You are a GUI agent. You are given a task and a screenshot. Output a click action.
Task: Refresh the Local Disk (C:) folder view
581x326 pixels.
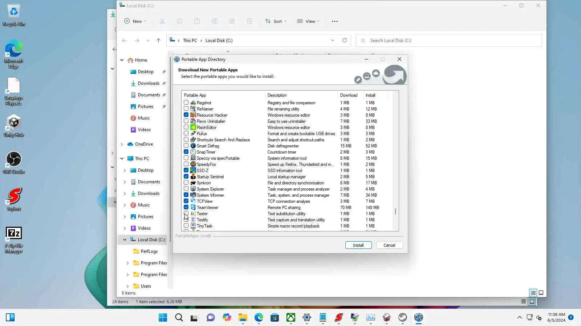[x=345, y=41]
